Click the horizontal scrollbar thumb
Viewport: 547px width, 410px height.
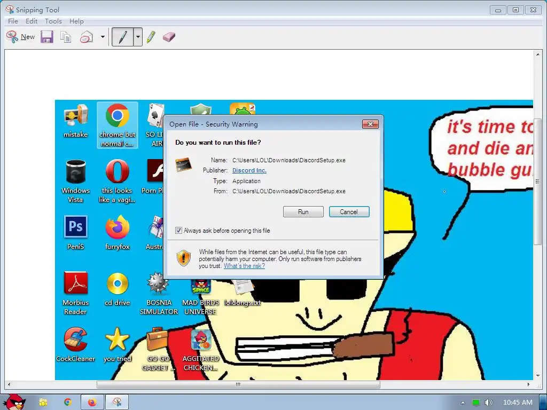pos(238,384)
